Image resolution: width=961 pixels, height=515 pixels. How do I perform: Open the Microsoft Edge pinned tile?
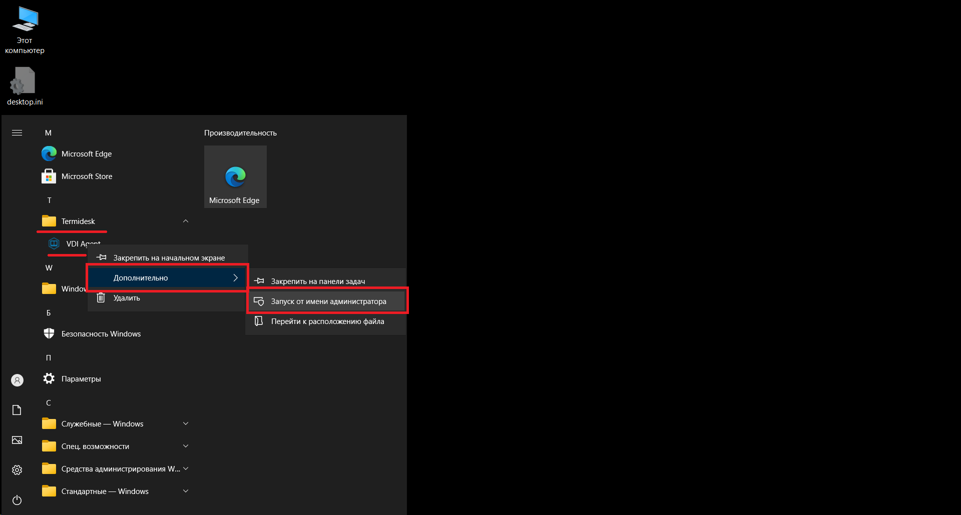pos(235,176)
